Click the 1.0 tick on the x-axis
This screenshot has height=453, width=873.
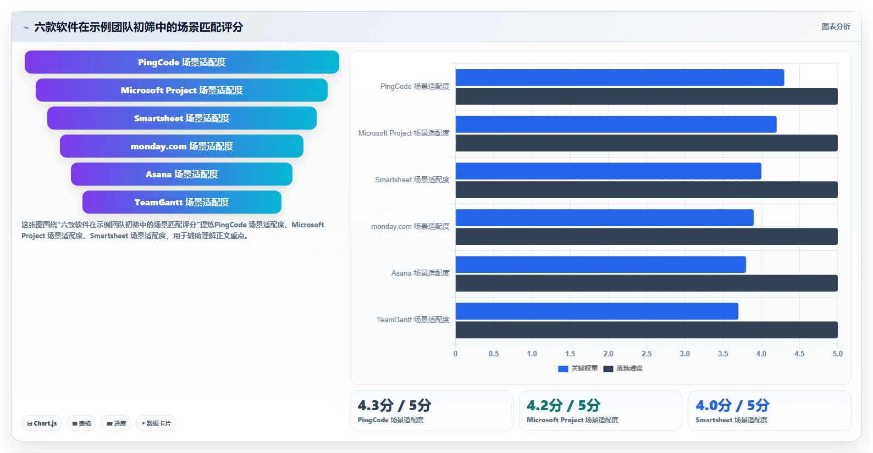[532, 354]
